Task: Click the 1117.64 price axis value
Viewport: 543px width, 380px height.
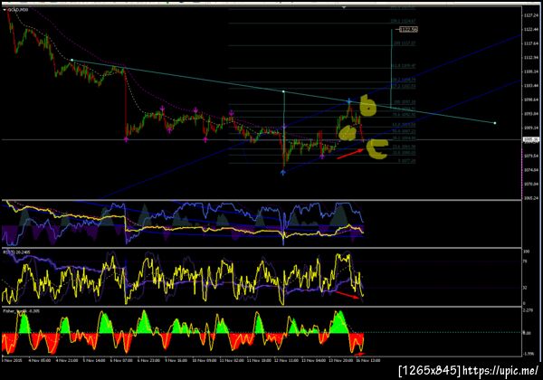Action: point(531,43)
